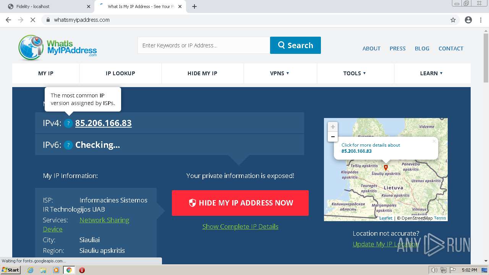Click the blue Search button

click(295, 45)
